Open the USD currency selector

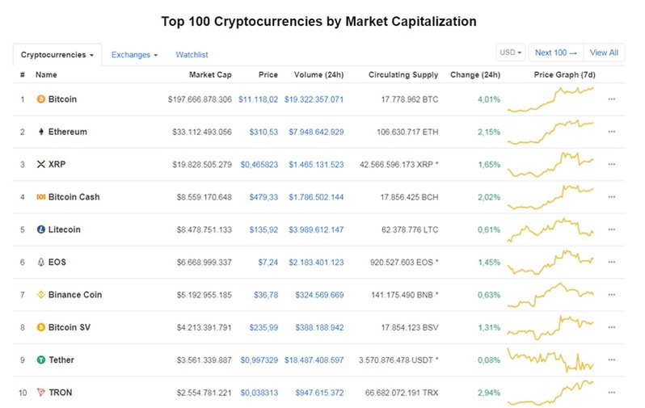(511, 53)
